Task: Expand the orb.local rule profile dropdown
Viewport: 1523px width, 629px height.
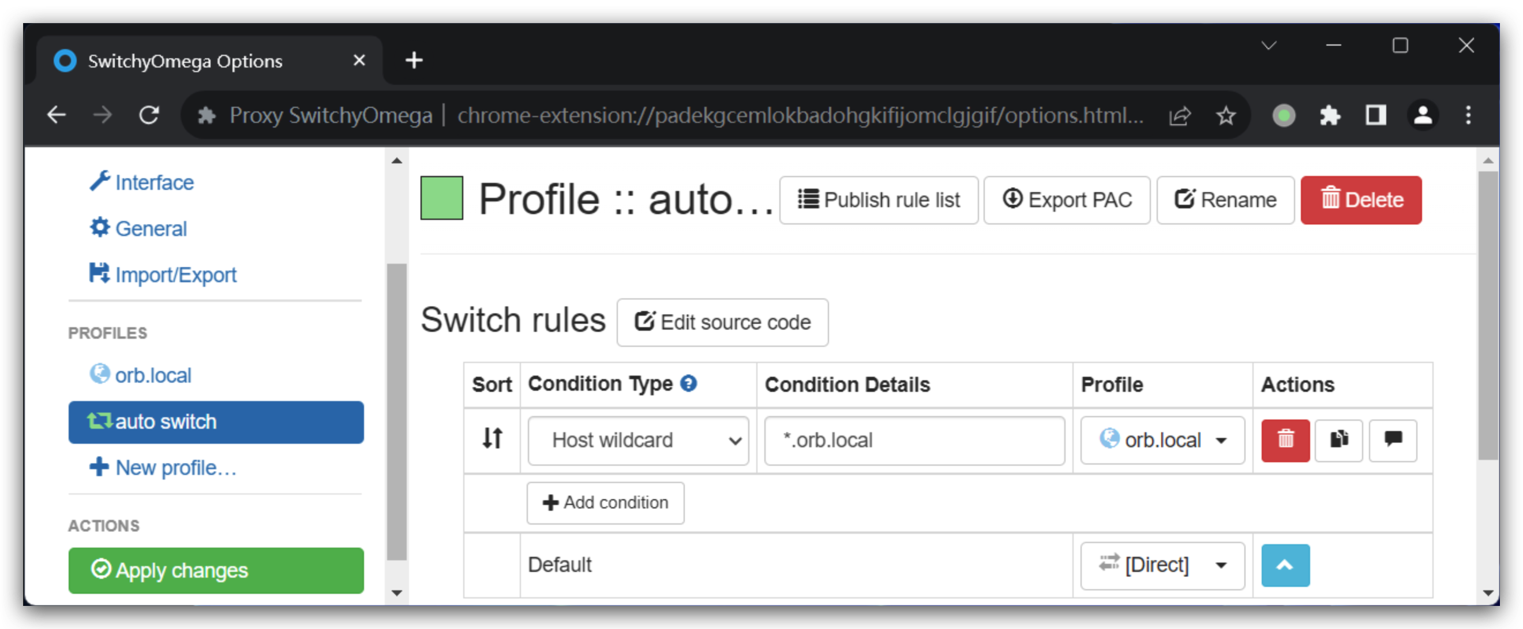Action: coord(1162,440)
